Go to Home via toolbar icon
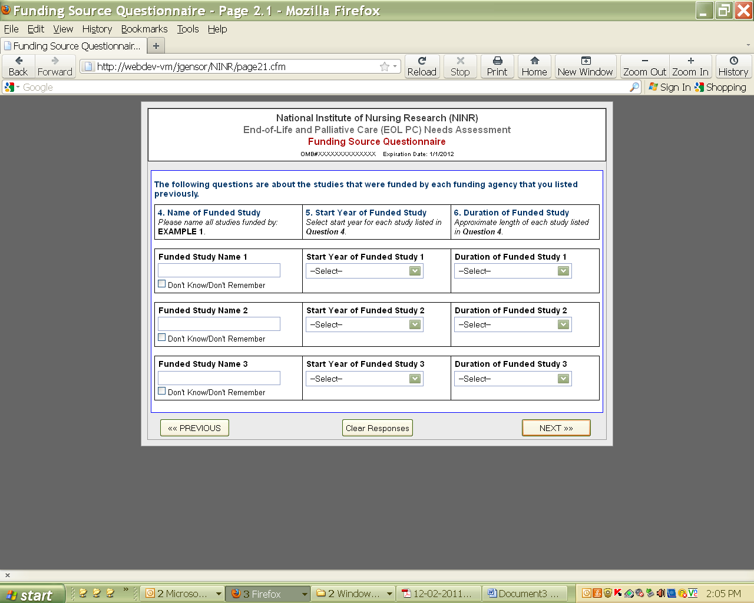 [534, 66]
